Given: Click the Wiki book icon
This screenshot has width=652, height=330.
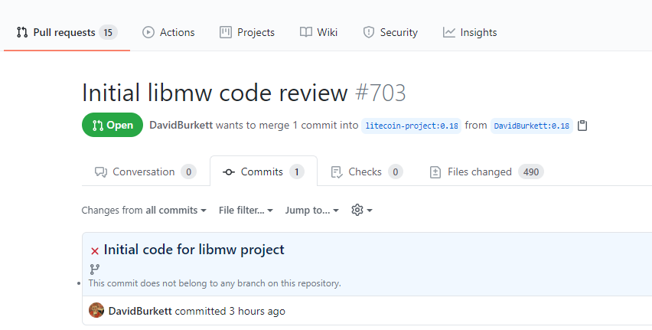Looking at the screenshot, I should [306, 32].
